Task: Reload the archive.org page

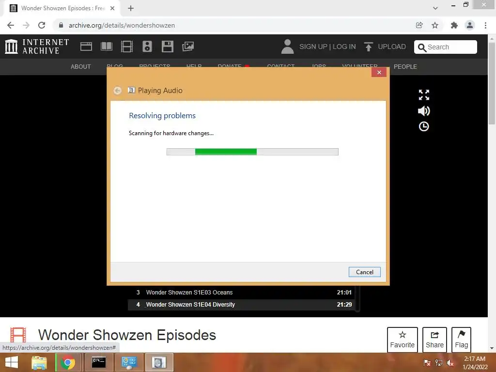Action: click(42, 25)
